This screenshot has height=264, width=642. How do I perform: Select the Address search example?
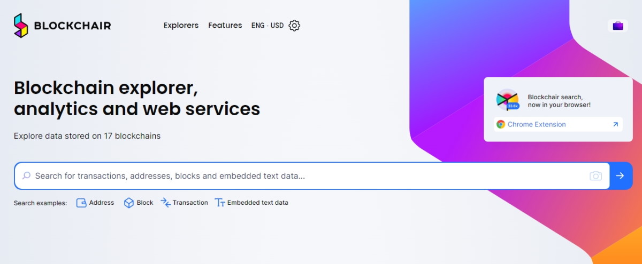tap(95, 203)
